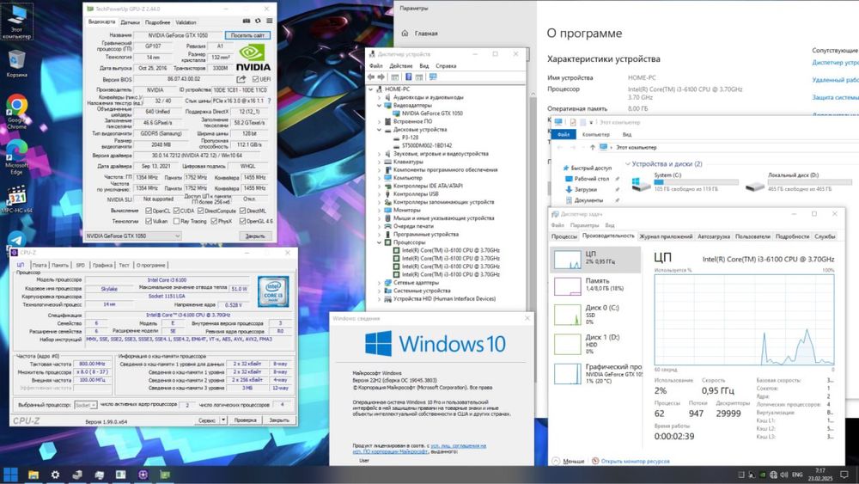
Task: Collapse the Видеоадаптеры node in Device Manager
Action: 379,105
